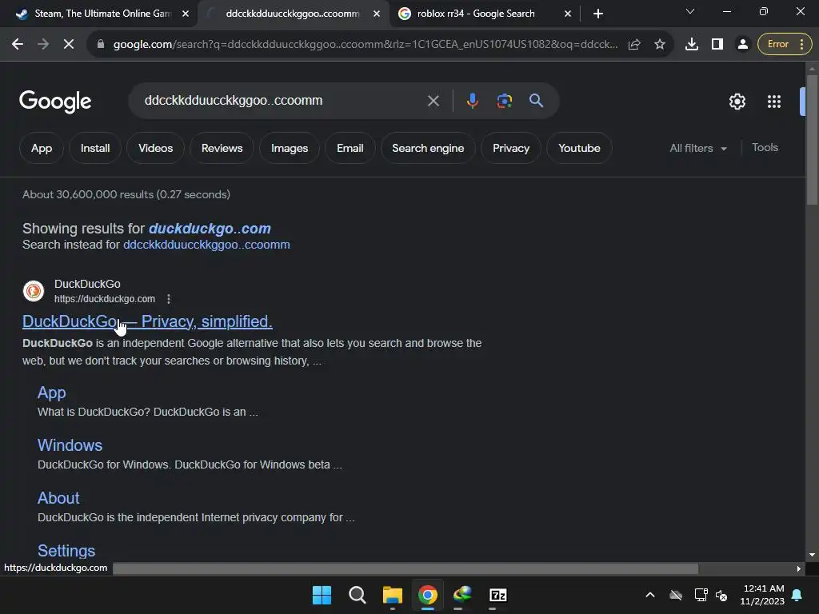Open new tab with plus button
Viewport: 819px width, 614px height.
[x=598, y=14]
